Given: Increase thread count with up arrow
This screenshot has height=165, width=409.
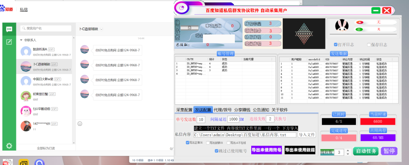Looking at the screenshot, I should click(x=347, y=151).
